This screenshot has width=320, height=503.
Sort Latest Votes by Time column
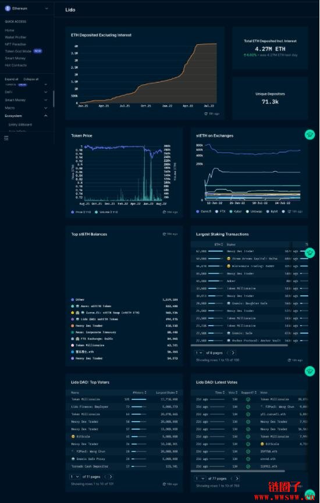tap(219, 393)
